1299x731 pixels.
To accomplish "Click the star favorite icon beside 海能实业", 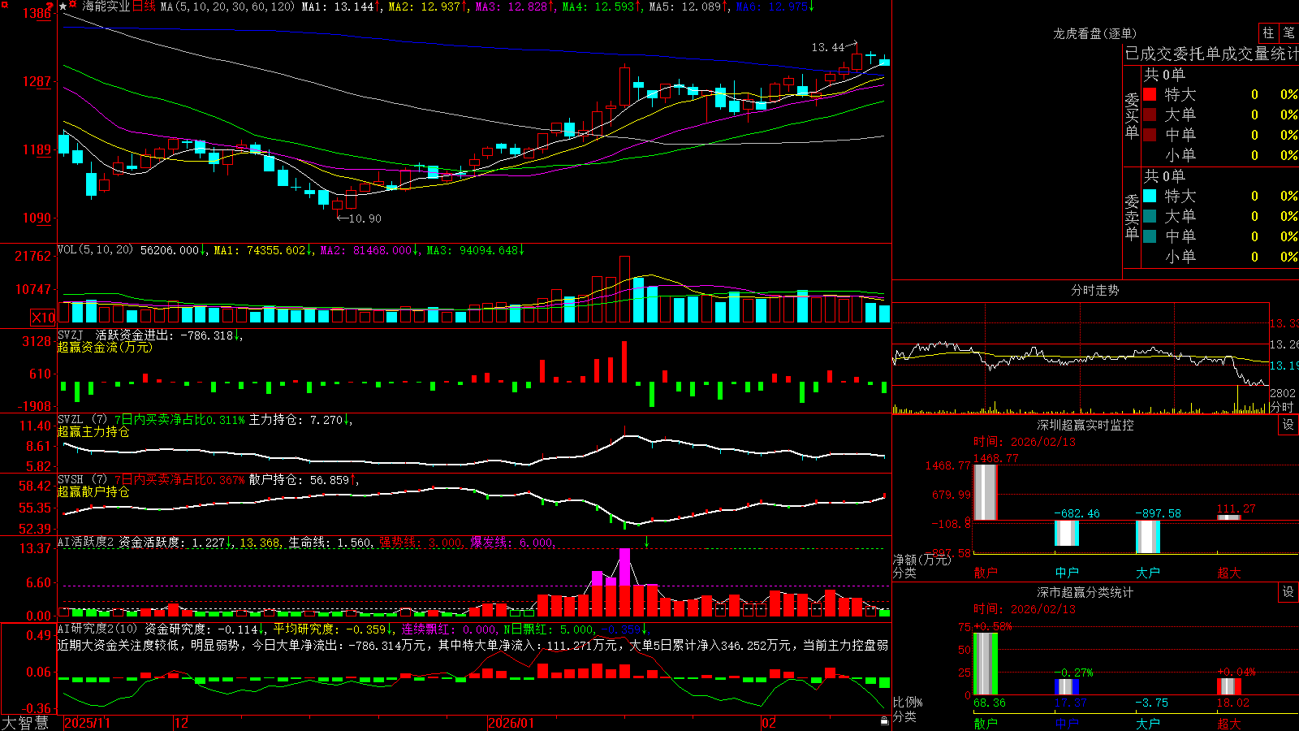I will click(x=63, y=6).
